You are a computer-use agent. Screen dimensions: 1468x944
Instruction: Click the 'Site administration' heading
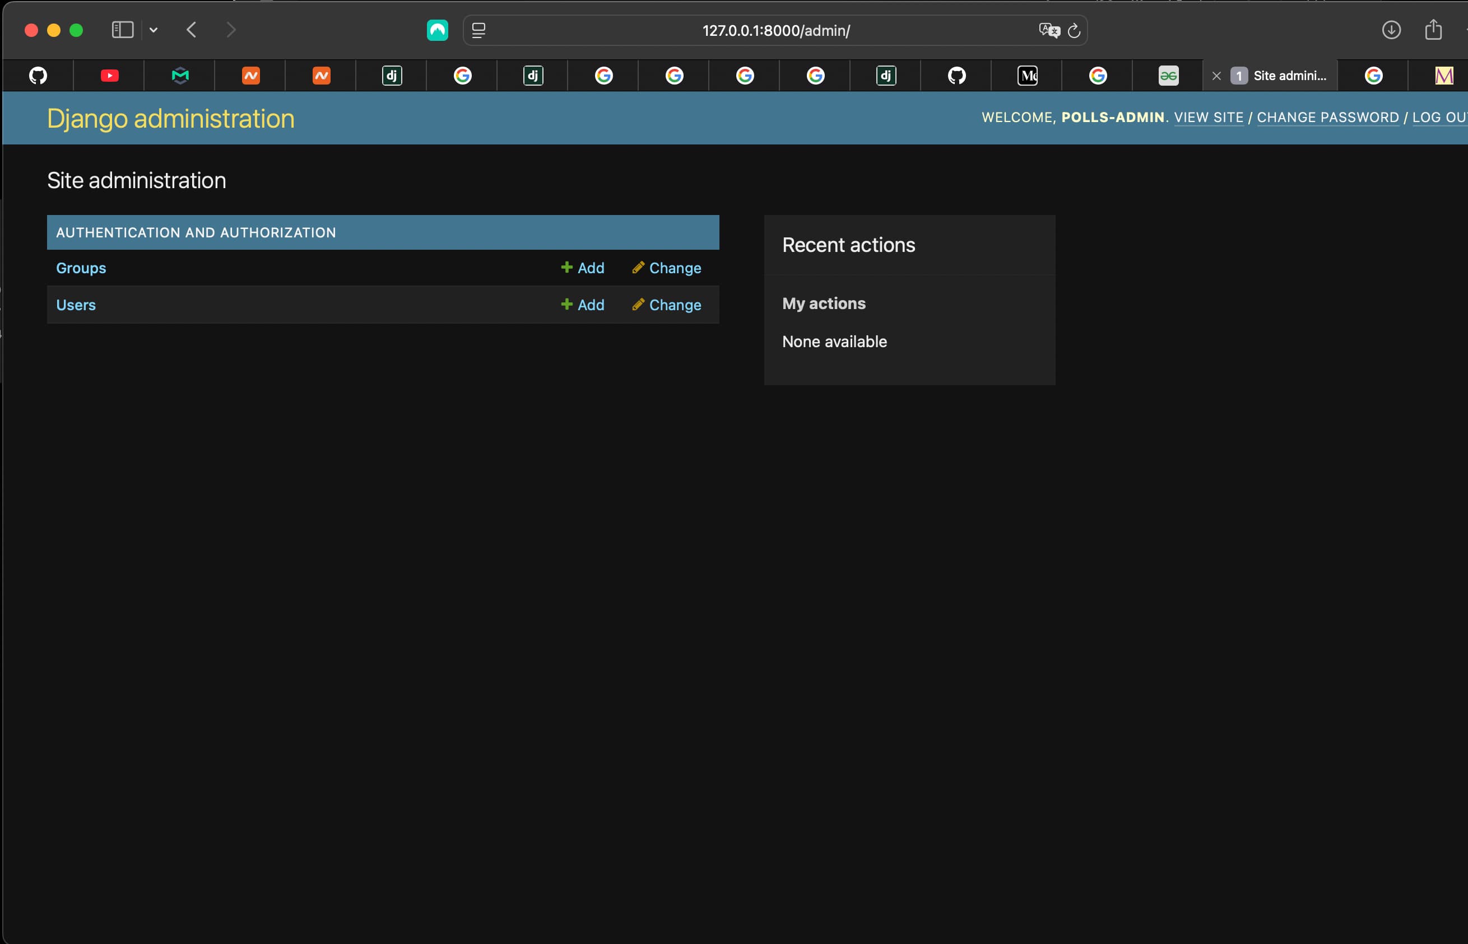tap(136, 180)
